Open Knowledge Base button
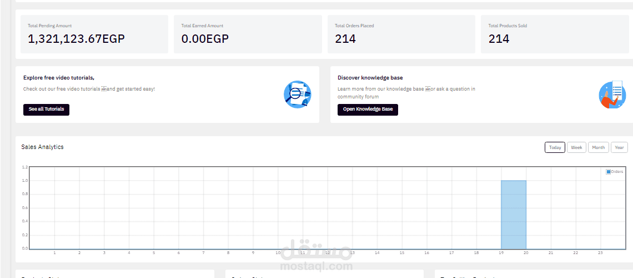 click(x=368, y=110)
